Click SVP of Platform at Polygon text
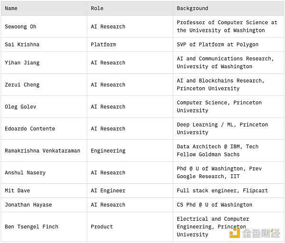This screenshot has height=243, width=285. click(218, 45)
